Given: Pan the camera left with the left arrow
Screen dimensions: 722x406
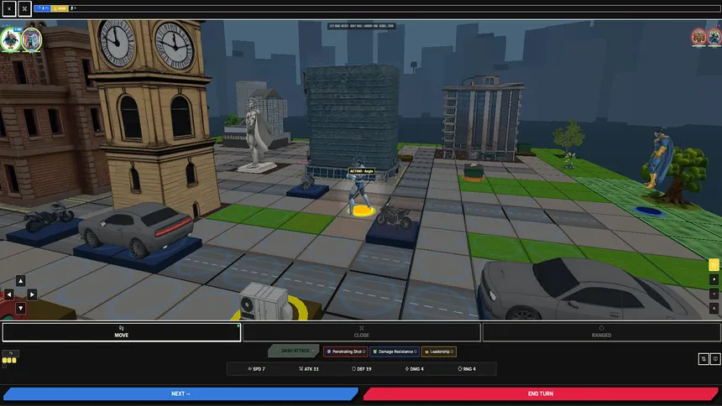Looking at the screenshot, I should [x=9, y=294].
